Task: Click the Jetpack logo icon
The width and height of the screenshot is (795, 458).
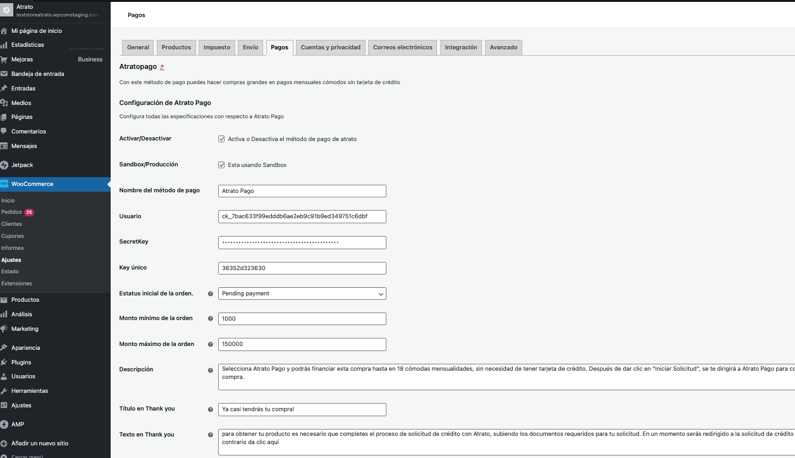Action: (x=4, y=165)
